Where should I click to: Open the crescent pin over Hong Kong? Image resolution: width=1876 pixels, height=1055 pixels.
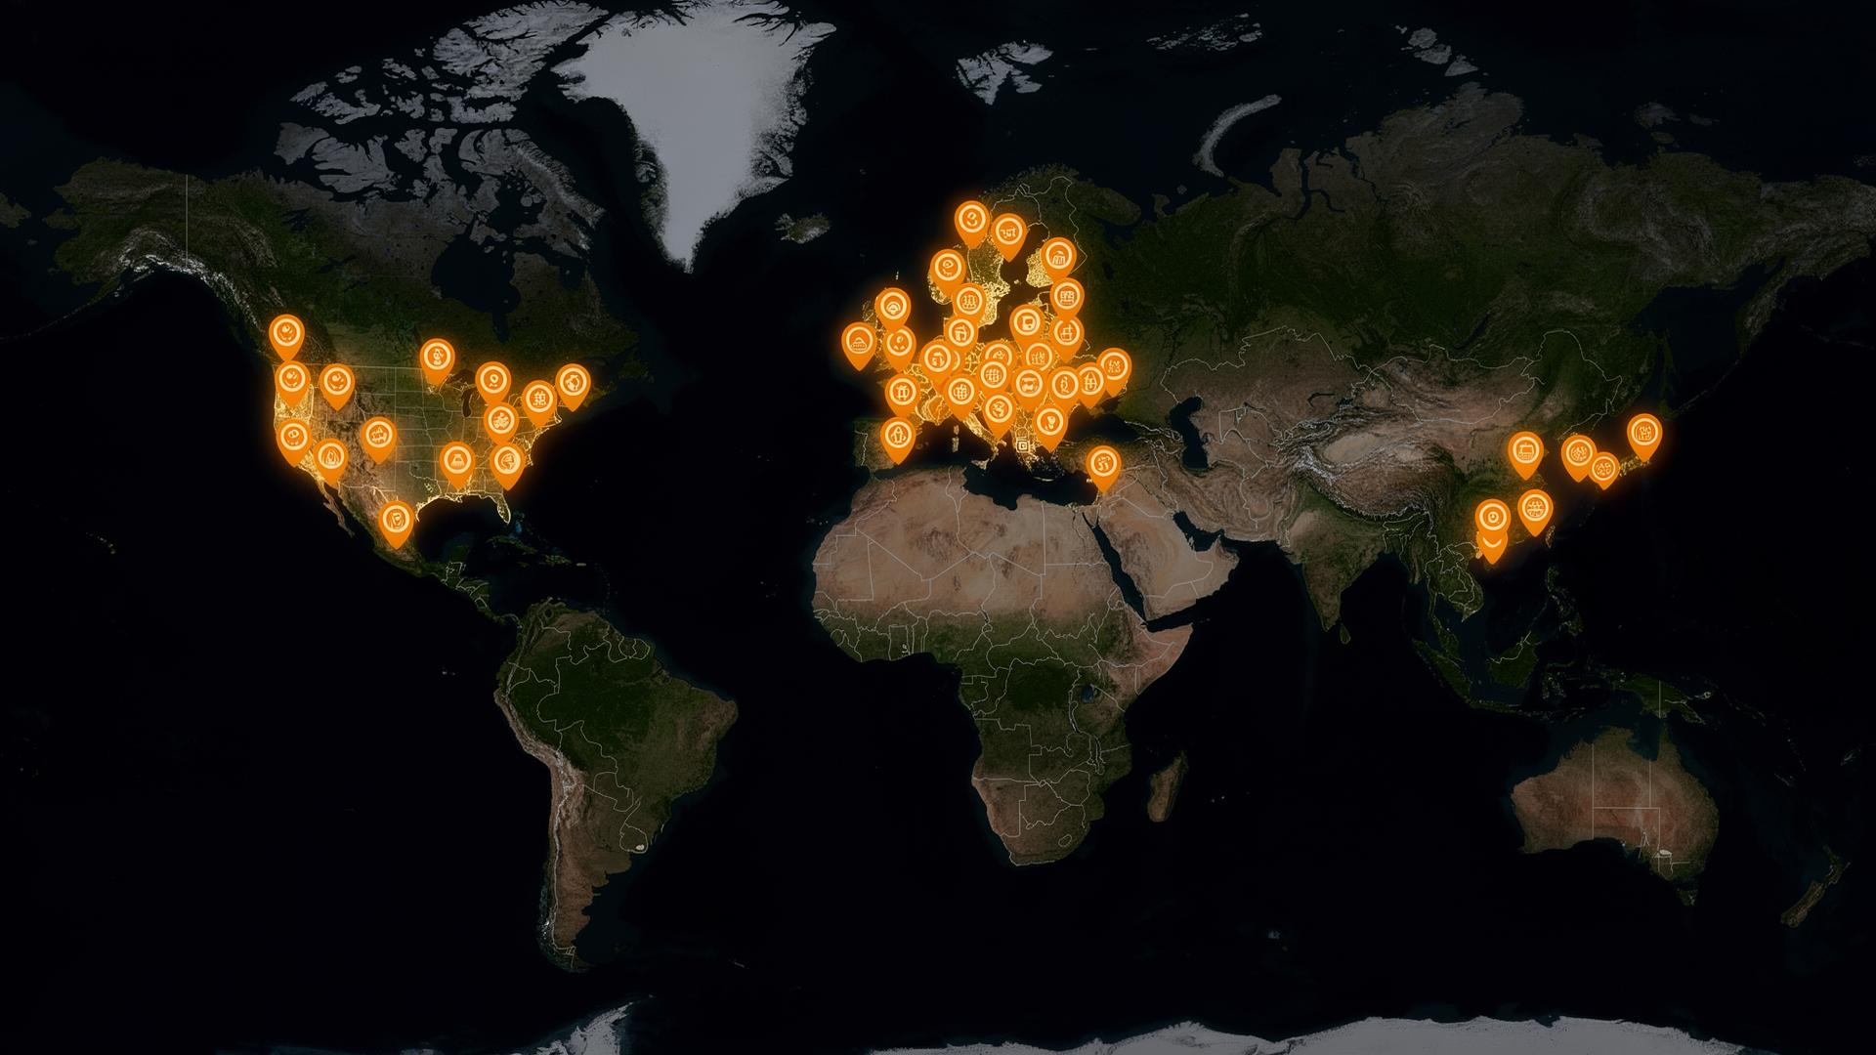(1494, 547)
